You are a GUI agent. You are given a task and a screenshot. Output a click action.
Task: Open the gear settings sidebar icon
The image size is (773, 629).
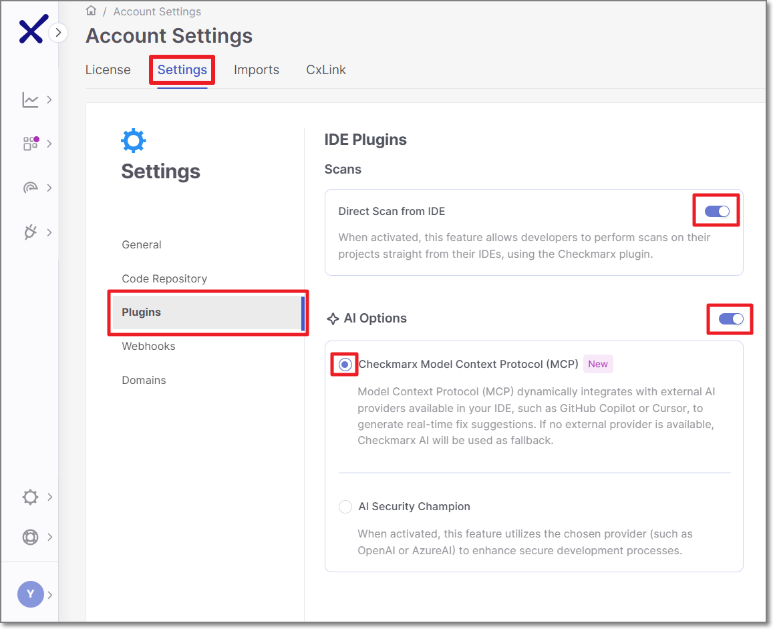tap(30, 497)
